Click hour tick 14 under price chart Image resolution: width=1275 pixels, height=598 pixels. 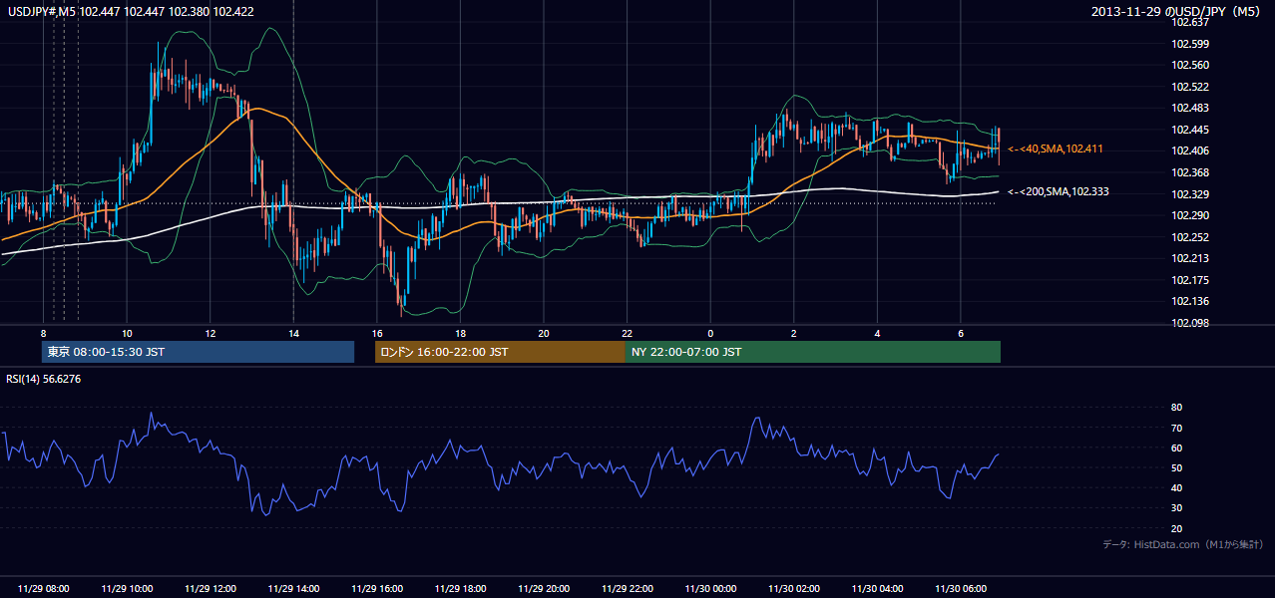[293, 333]
